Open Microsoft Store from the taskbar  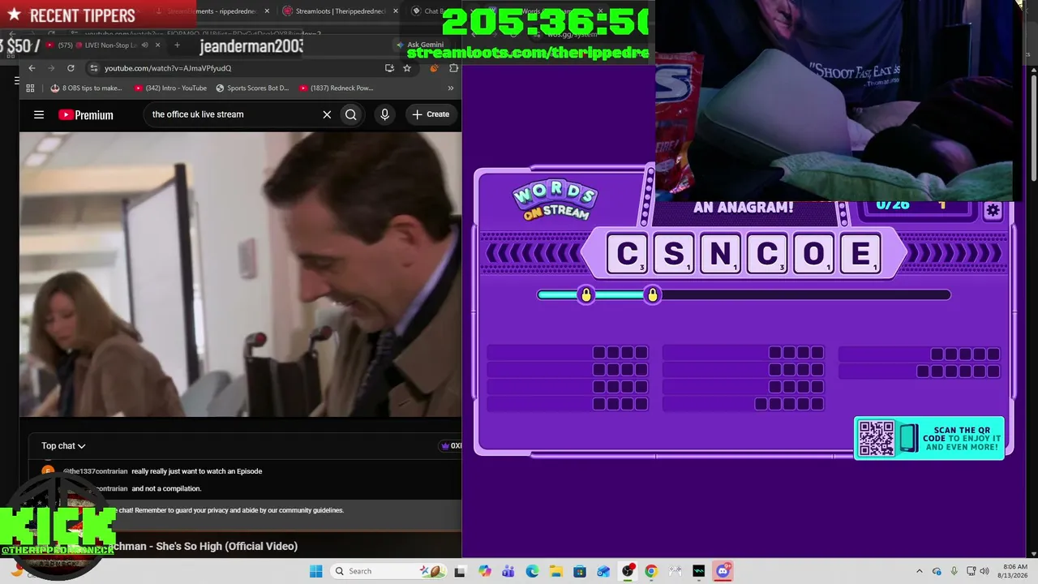[x=580, y=571]
